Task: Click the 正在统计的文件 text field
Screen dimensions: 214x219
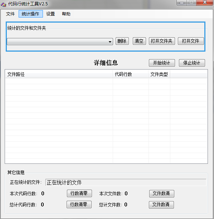Action: click(126, 182)
